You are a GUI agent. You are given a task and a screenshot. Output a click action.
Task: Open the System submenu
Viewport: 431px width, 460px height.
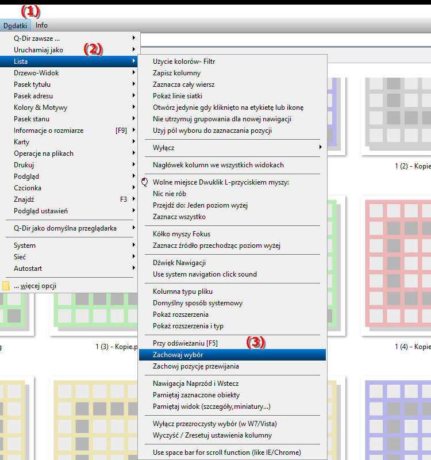70,246
